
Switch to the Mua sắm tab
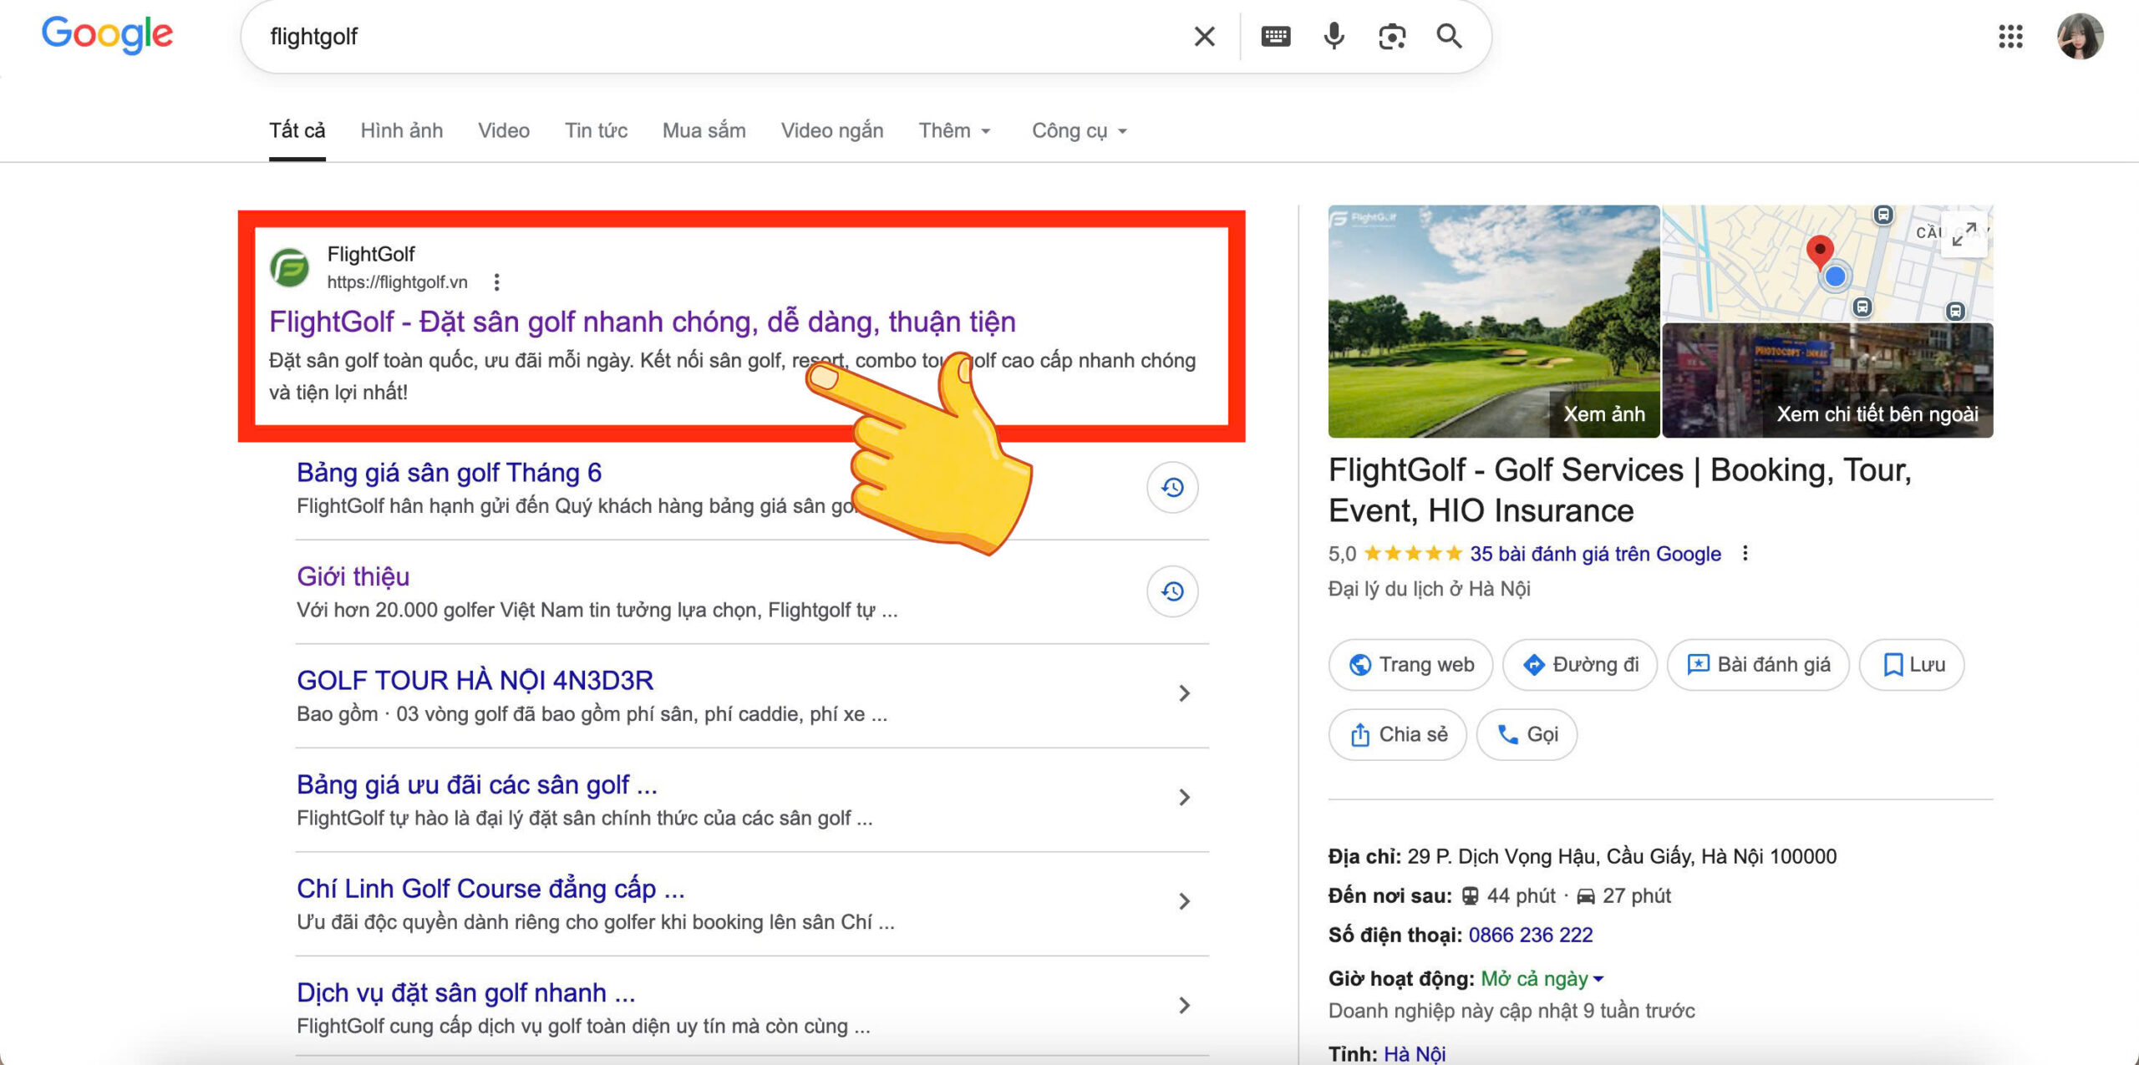704,131
